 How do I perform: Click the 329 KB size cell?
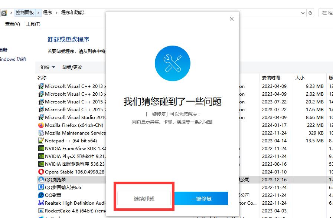coord(316,133)
